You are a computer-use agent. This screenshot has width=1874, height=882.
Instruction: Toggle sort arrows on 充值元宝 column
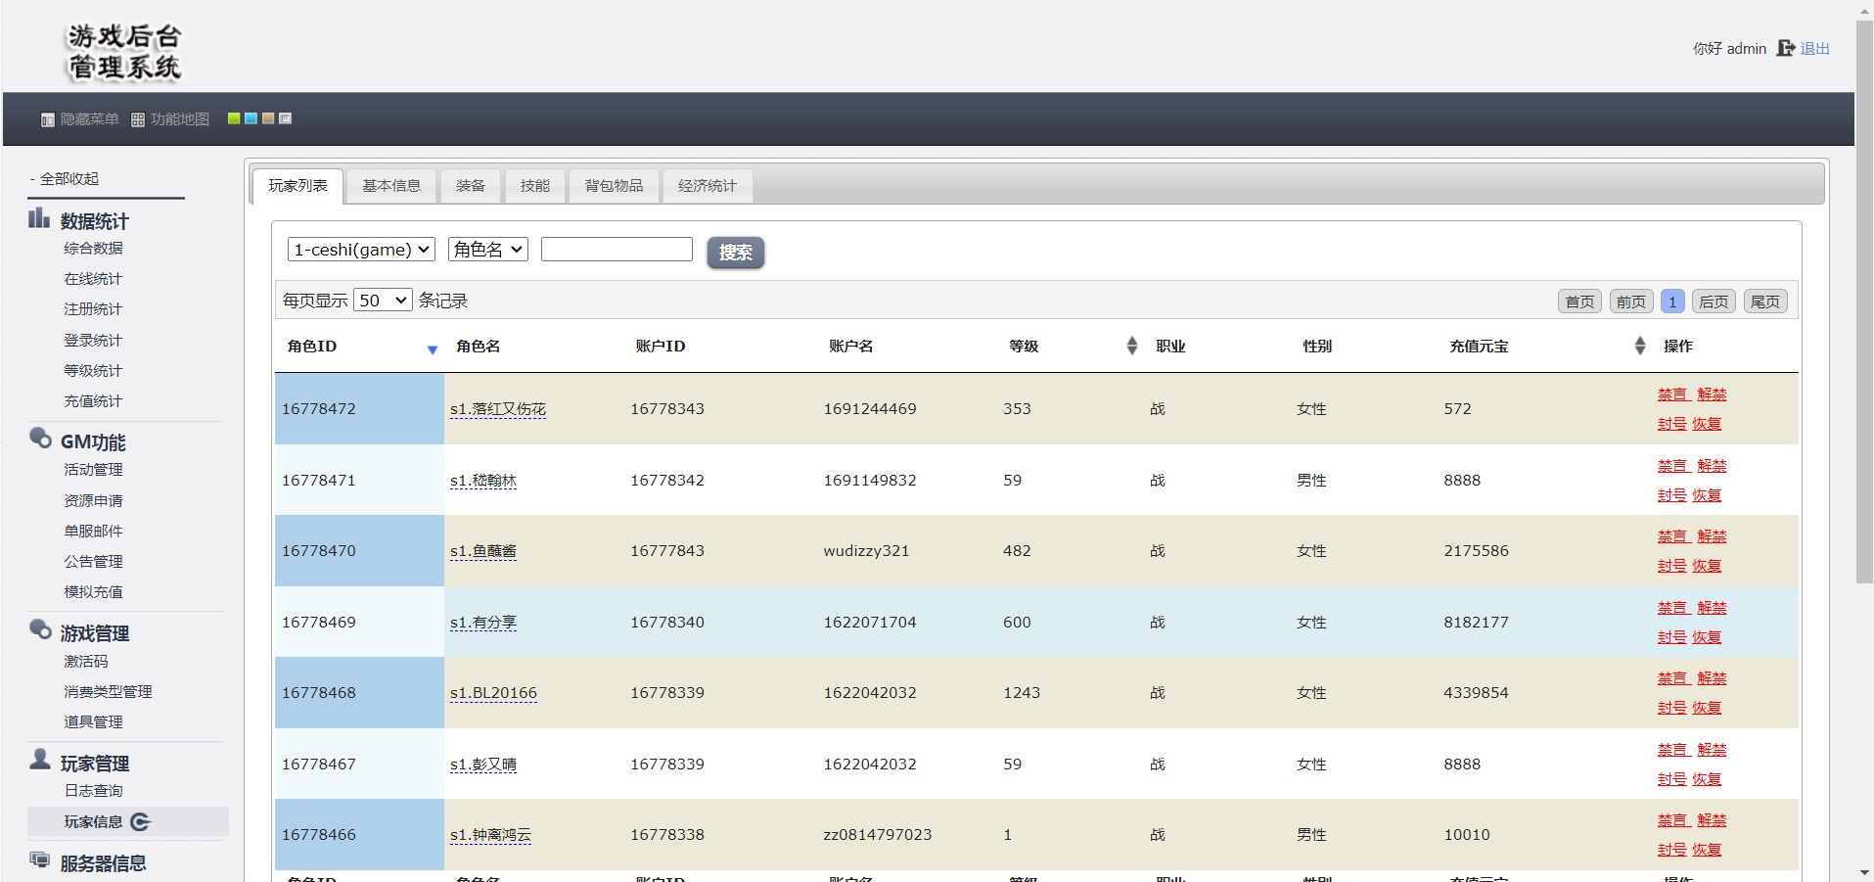tap(1639, 346)
